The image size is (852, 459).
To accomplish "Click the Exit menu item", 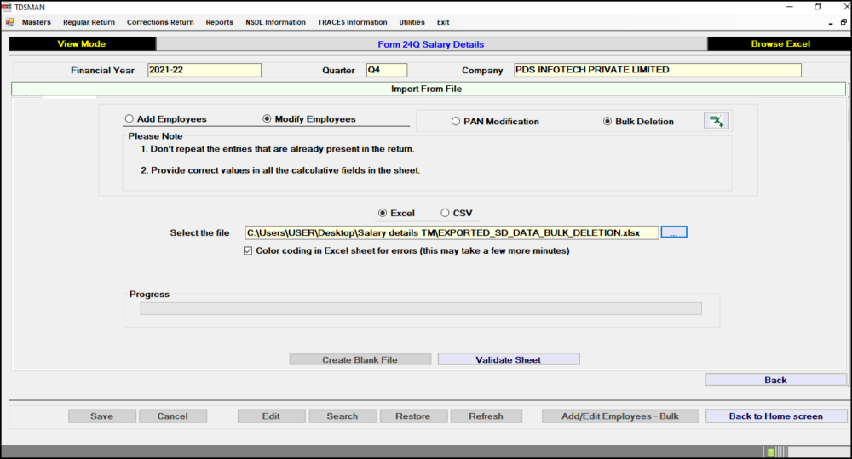I will (x=443, y=22).
